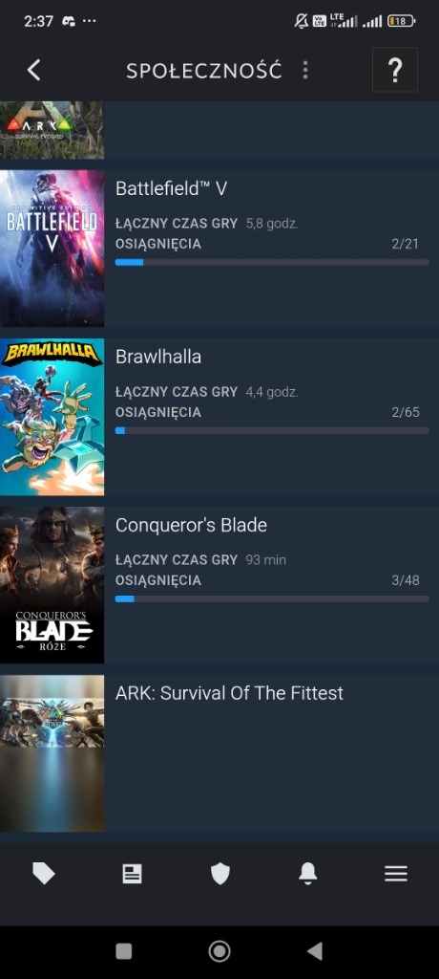Select the Battlefield V cover art
Screen dimensions: 439x979
[52, 249]
